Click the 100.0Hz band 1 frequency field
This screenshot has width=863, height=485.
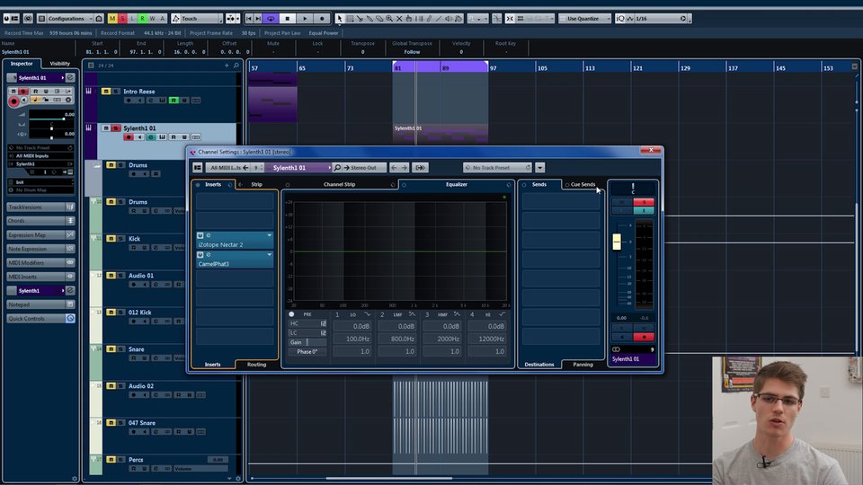point(351,339)
